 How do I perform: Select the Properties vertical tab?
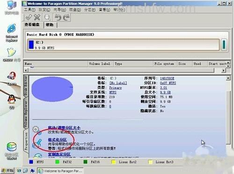click(x=26, y=141)
